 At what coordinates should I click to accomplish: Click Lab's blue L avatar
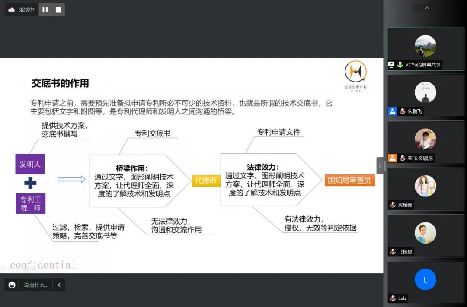(425, 279)
